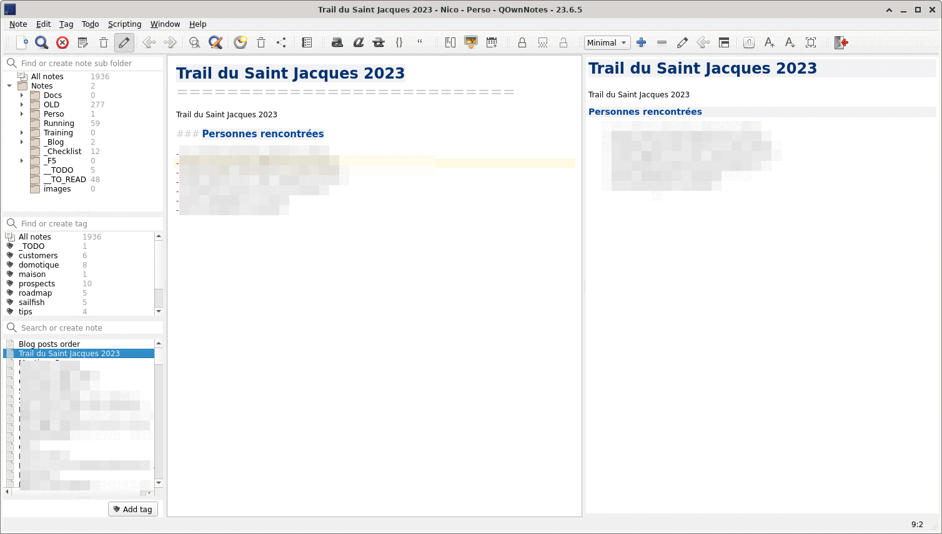Click the insert image icon

point(471,42)
